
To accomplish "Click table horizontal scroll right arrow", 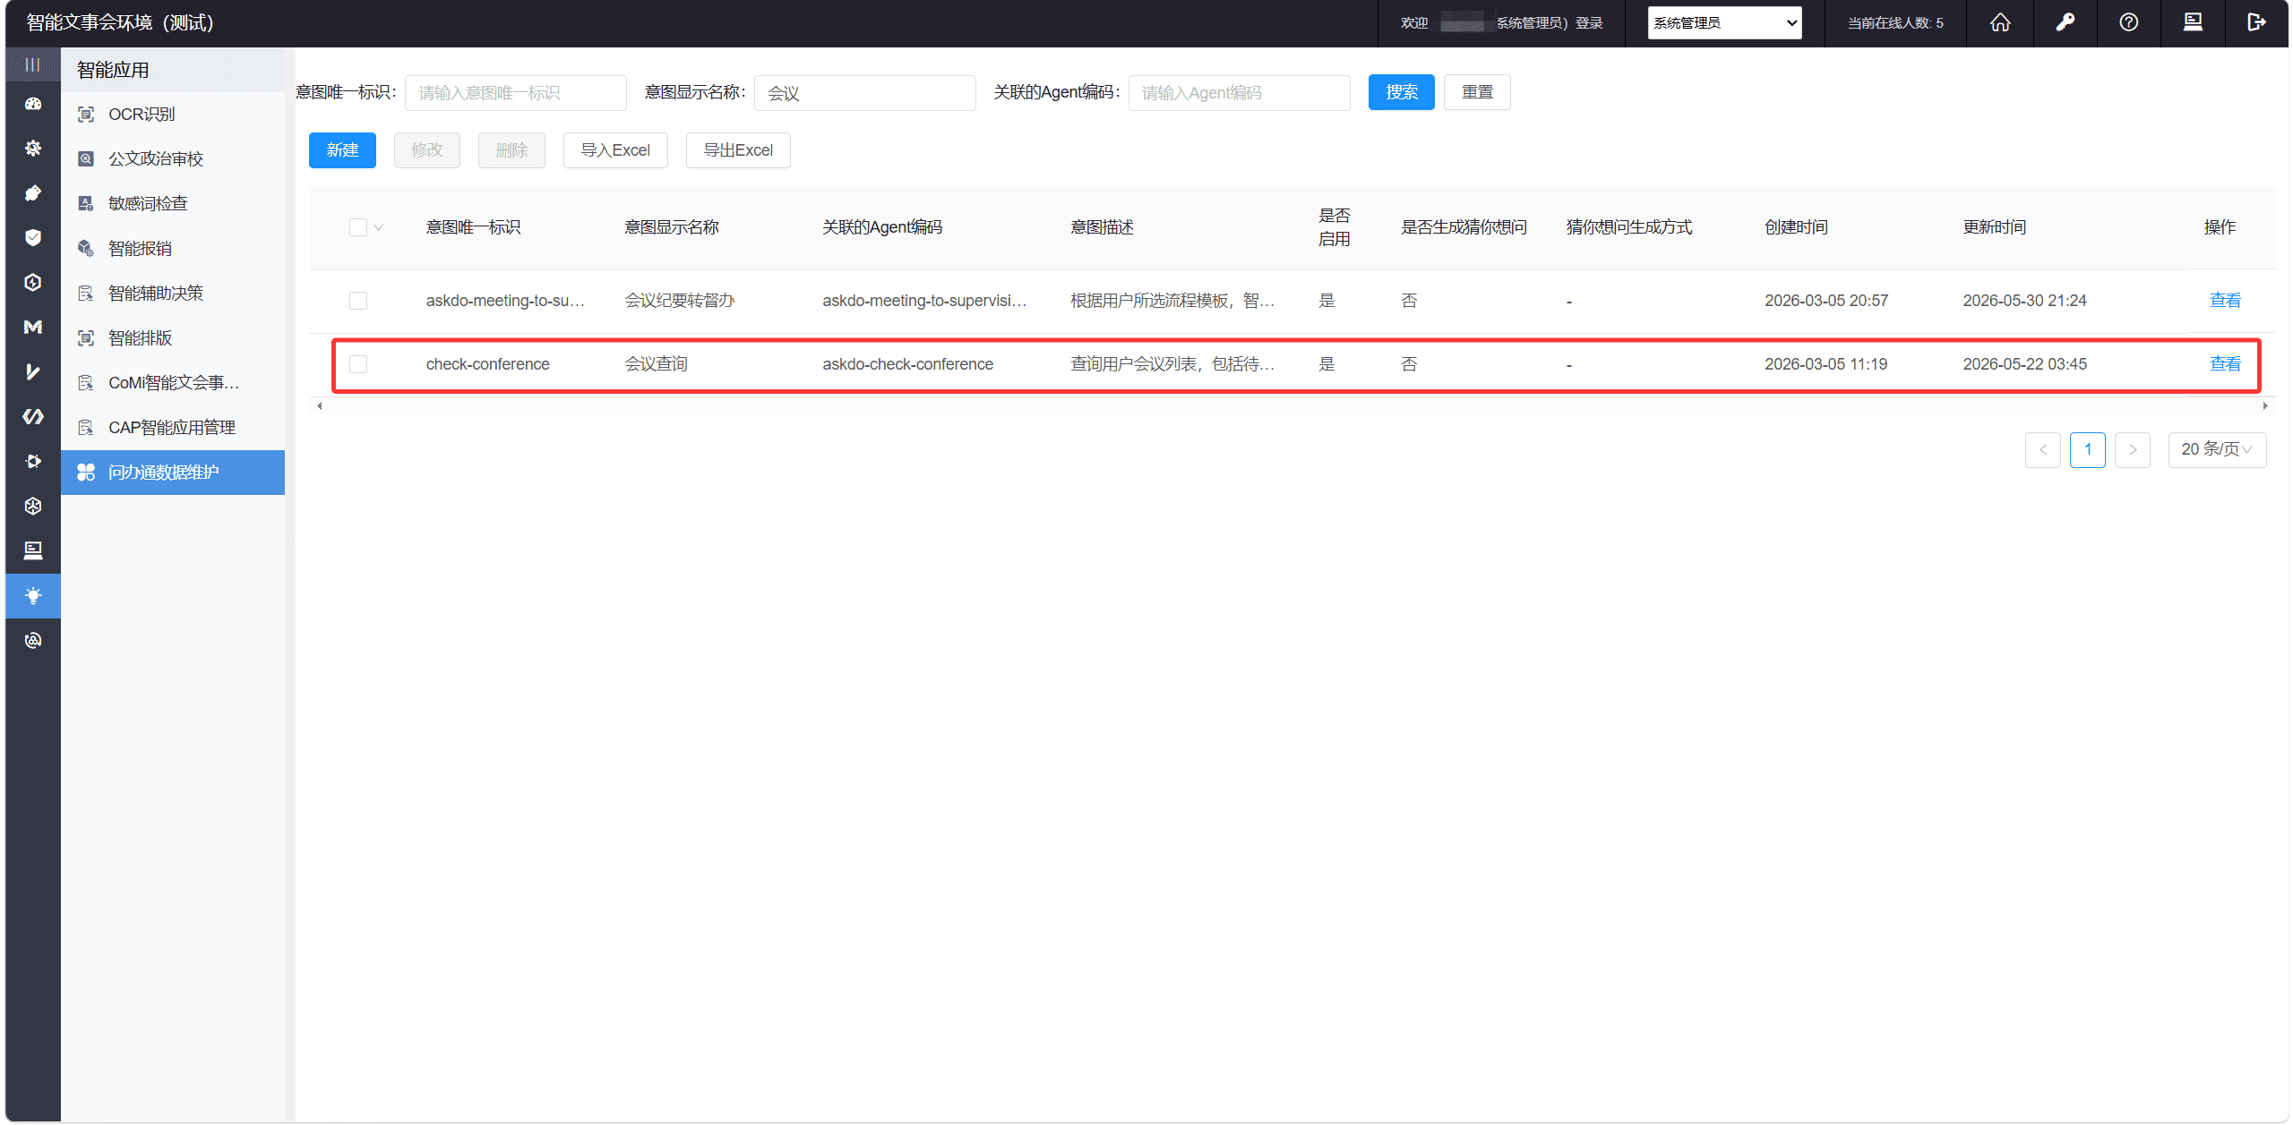I will click(2265, 406).
